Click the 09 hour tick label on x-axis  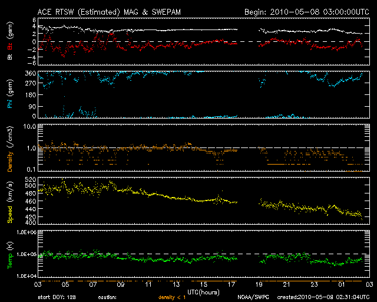coord(121,284)
